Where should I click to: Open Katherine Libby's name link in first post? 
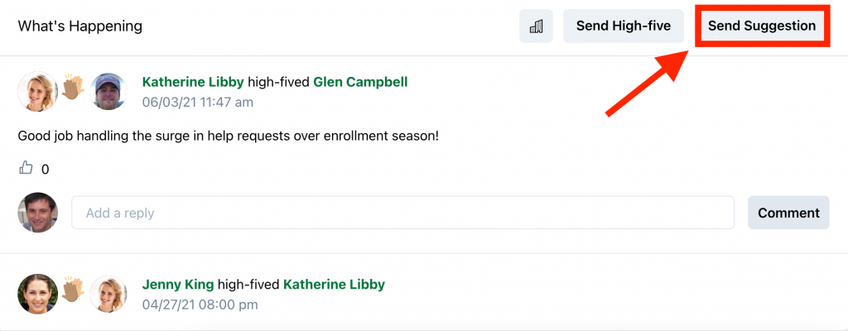tap(193, 82)
